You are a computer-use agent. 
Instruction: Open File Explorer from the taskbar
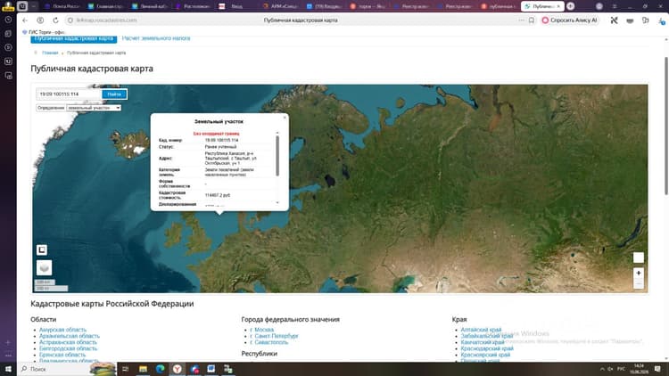[x=143, y=369]
